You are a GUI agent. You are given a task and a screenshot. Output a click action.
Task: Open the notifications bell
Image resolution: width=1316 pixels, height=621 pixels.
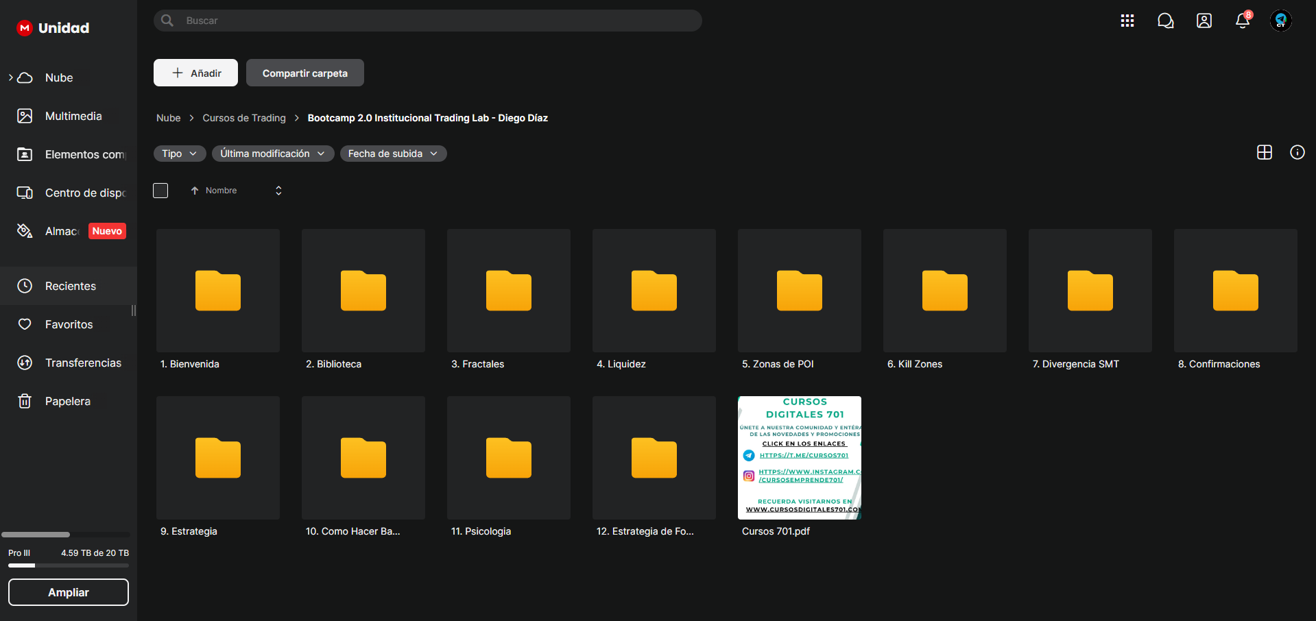coord(1243,21)
